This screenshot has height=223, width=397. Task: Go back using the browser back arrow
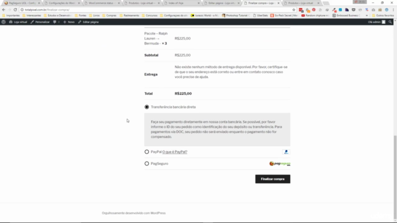click(4, 10)
